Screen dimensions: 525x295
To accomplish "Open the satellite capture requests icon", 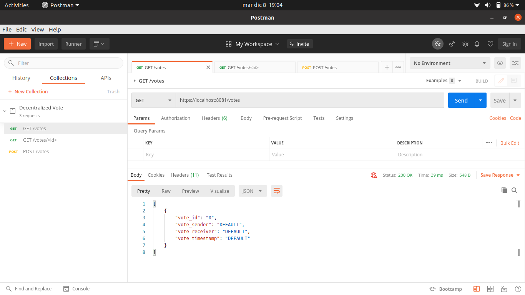I will (452, 44).
